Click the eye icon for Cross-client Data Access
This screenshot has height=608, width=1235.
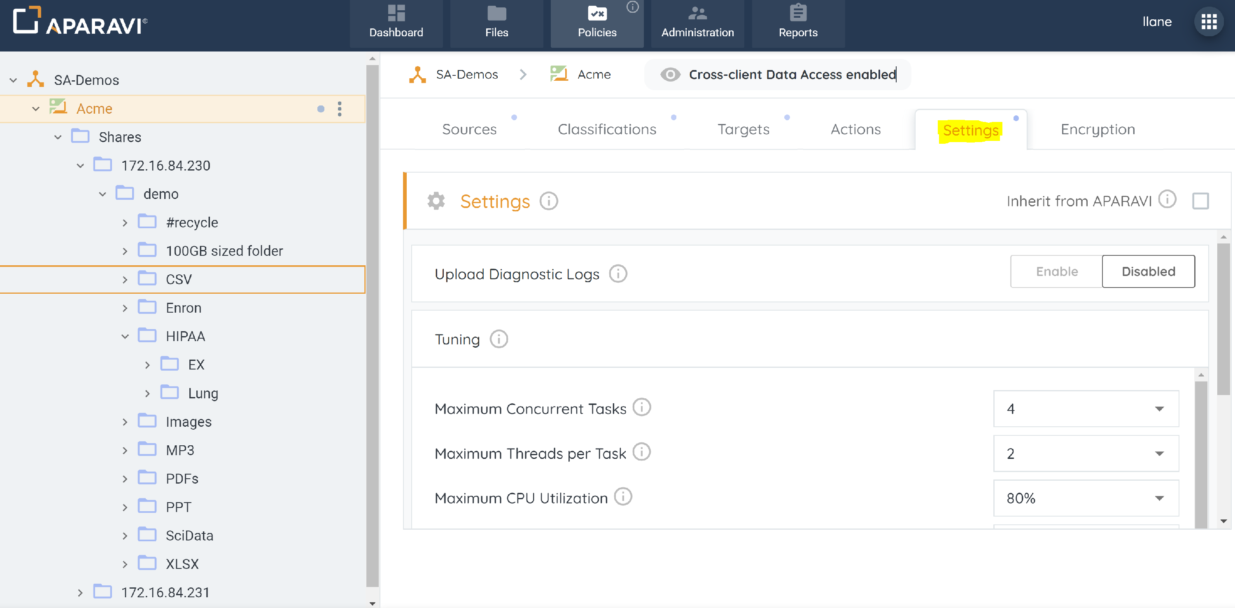point(670,75)
